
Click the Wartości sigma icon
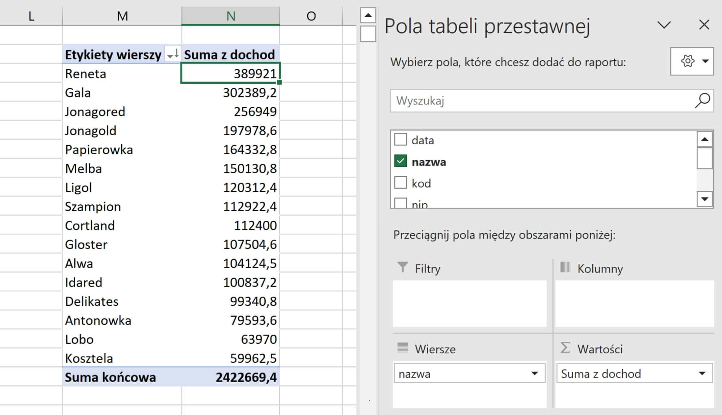tap(565, 348)
